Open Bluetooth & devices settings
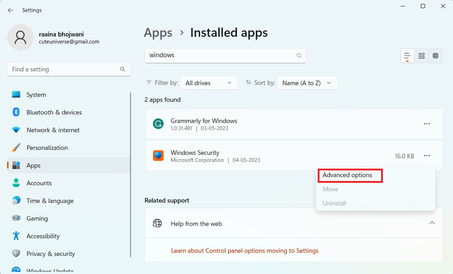This screenshot has width=453, height=274. click(54, 112)
